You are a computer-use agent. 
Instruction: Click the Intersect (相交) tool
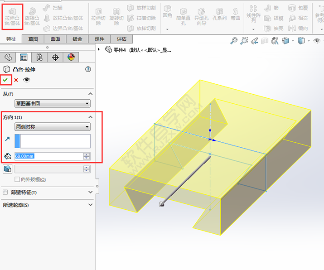[298, 18]
